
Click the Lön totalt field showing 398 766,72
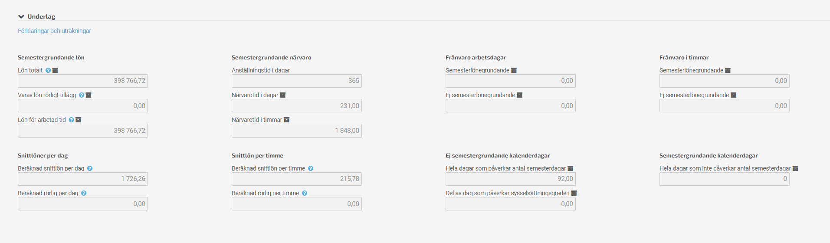(83, 81)
